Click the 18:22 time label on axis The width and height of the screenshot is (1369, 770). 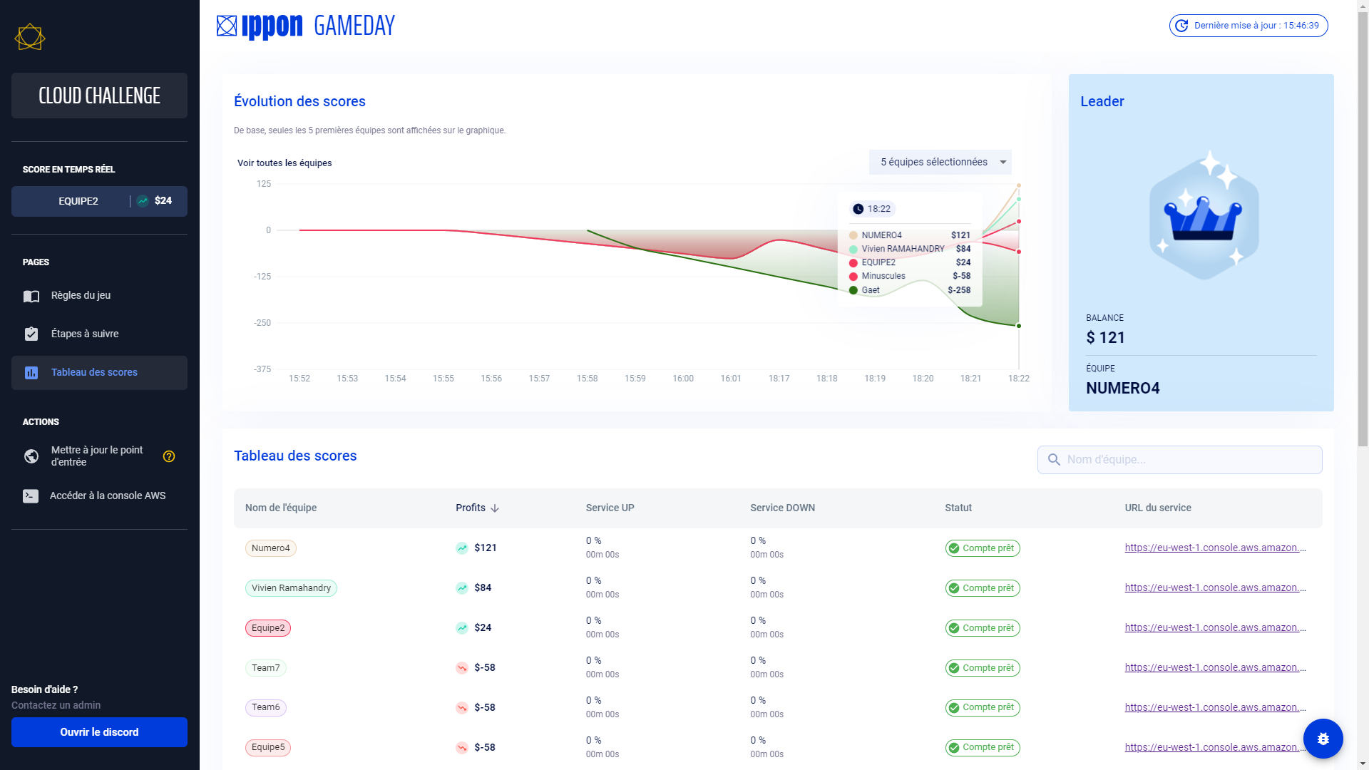click(x=1019, y=379)
